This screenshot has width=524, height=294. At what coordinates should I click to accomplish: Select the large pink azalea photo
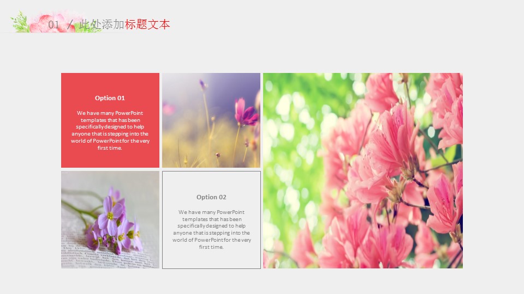(362, 170)
